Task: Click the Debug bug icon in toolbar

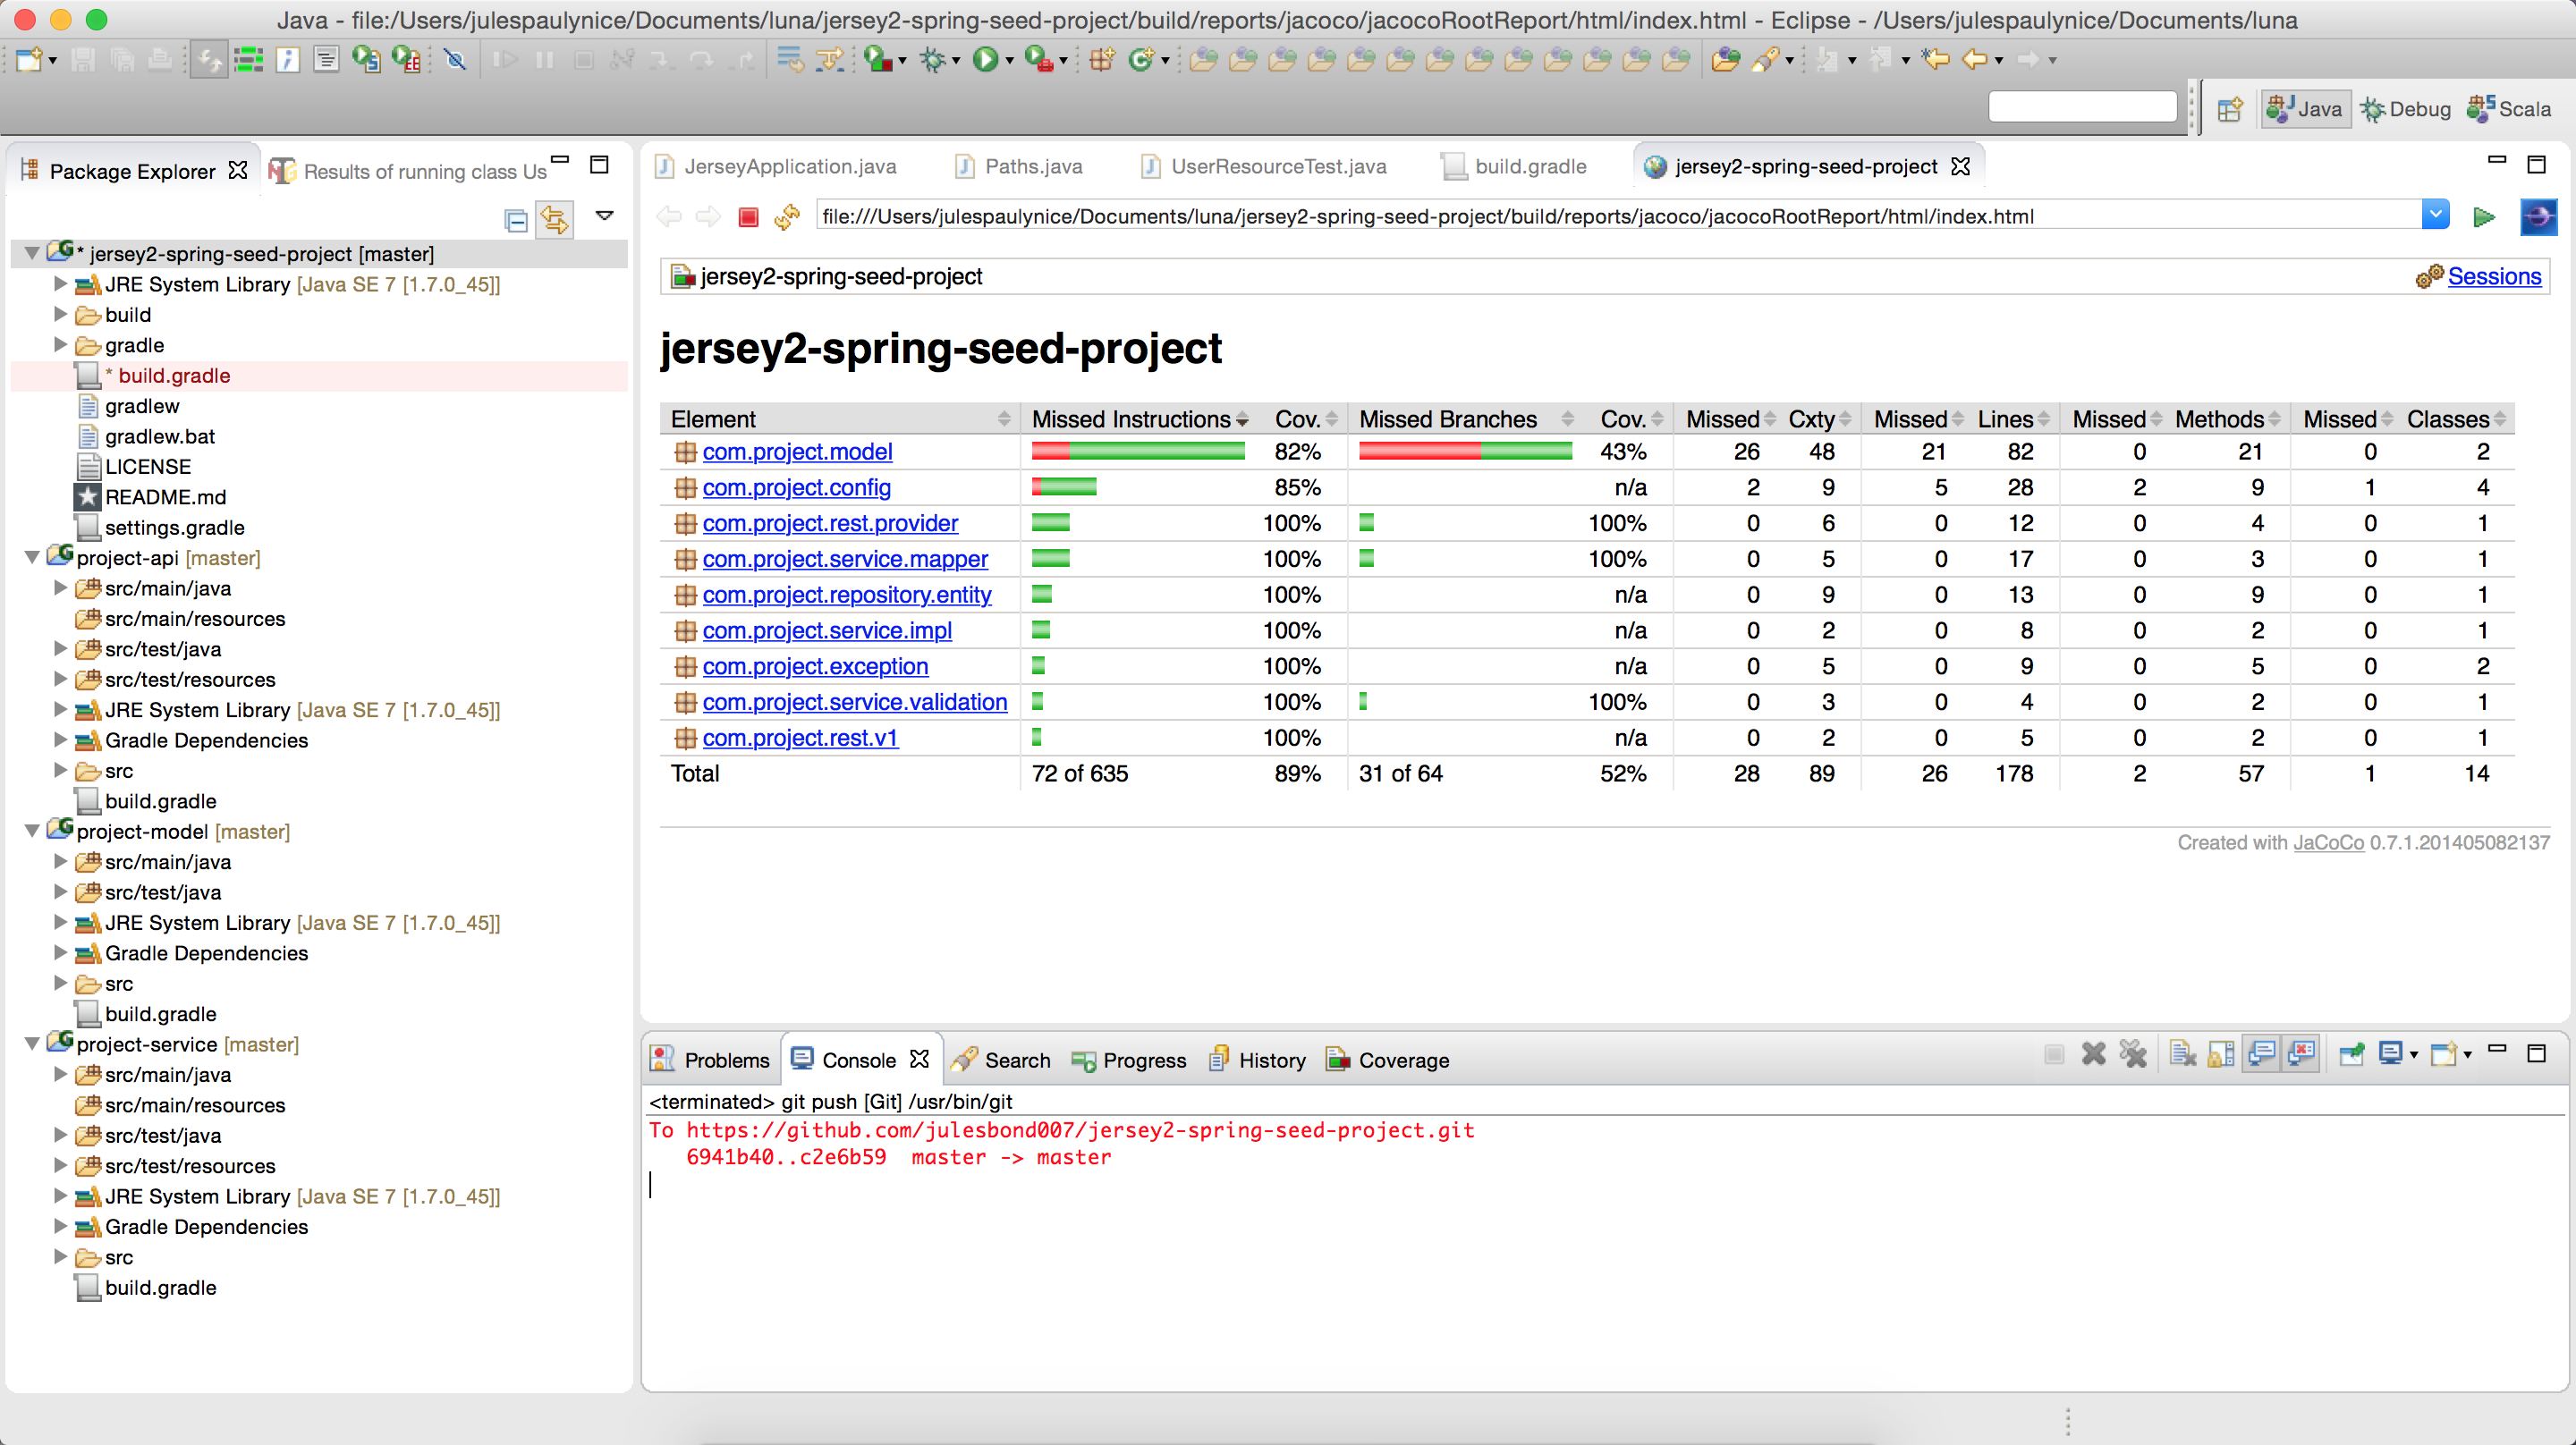Action: tap(932, 60)
